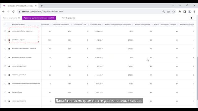Sort by 'Кол-Во Конкурирующих Продуктов' column
The width and height of the screenshot is (198, 111).
click(118, 25)
